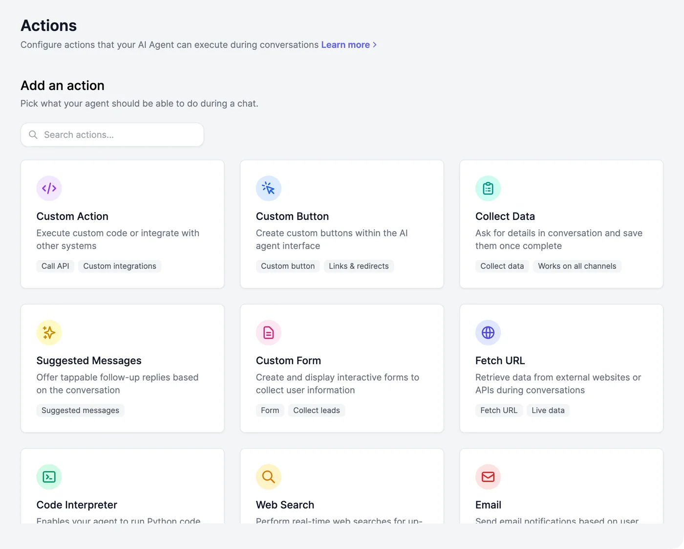Click the Live data tag
The width and height of the screenshot is (684, 549).
click(548, 410)
